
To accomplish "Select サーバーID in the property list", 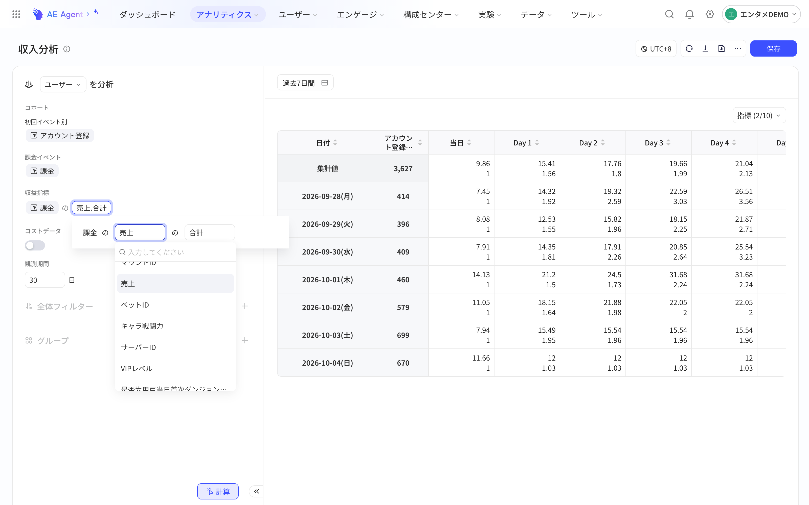I will pos(175,347).
